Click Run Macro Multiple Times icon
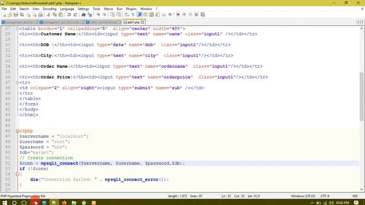 tap(196, 15)
